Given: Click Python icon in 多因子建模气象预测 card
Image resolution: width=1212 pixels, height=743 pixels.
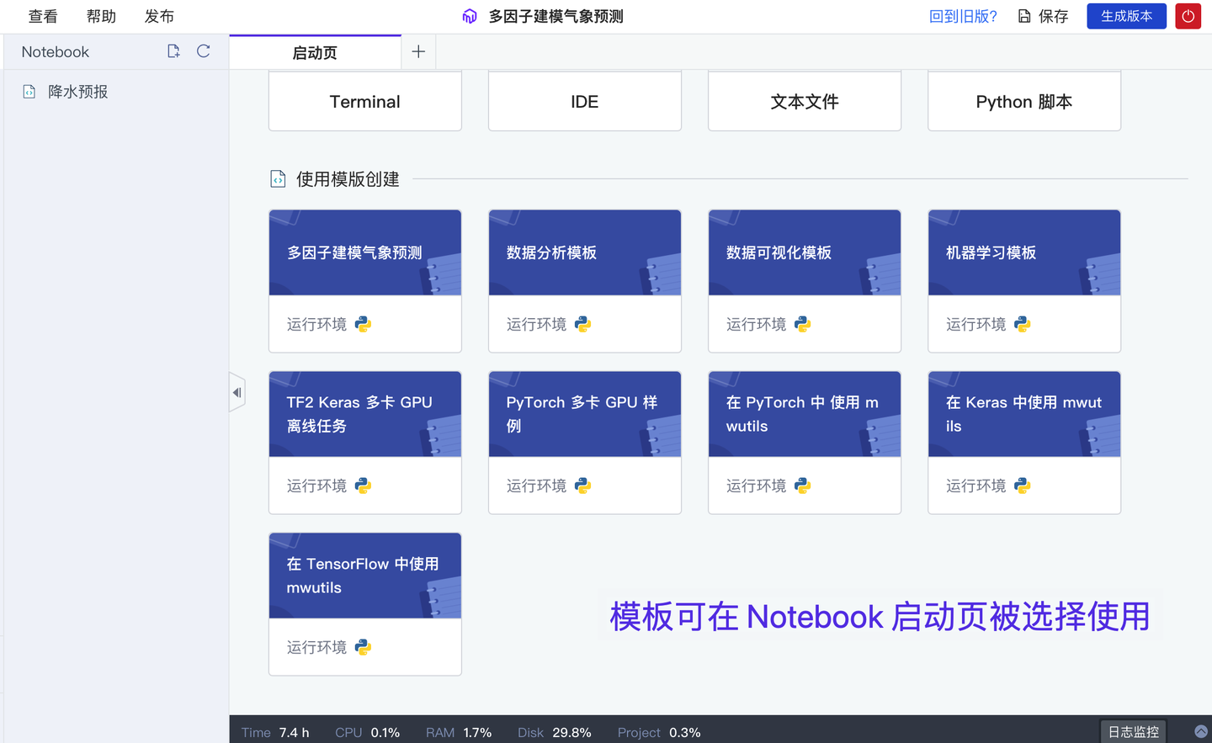Looking at the screenshot, I should (x=363, y=324).
